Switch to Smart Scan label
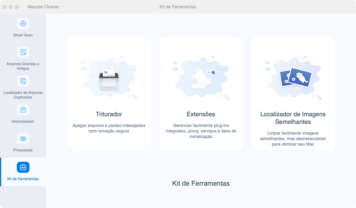356x208 pixels. click(23, 35)
